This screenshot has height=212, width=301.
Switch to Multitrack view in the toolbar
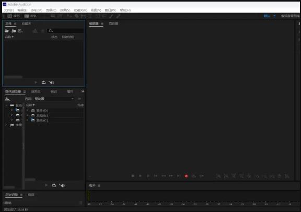point(30,16)
